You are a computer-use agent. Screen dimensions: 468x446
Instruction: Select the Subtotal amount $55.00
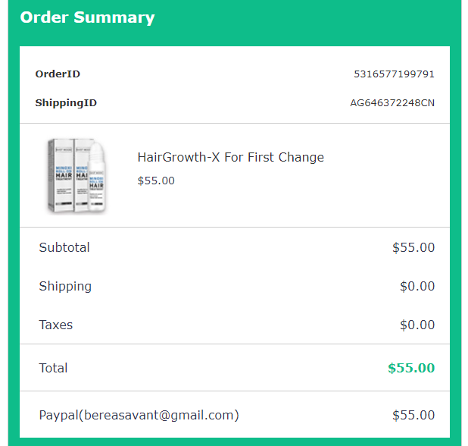click(x=413, y=247)
